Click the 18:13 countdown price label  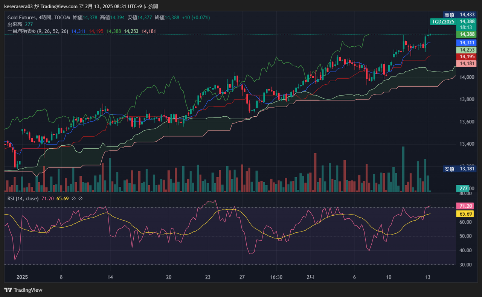pos(467,27)
